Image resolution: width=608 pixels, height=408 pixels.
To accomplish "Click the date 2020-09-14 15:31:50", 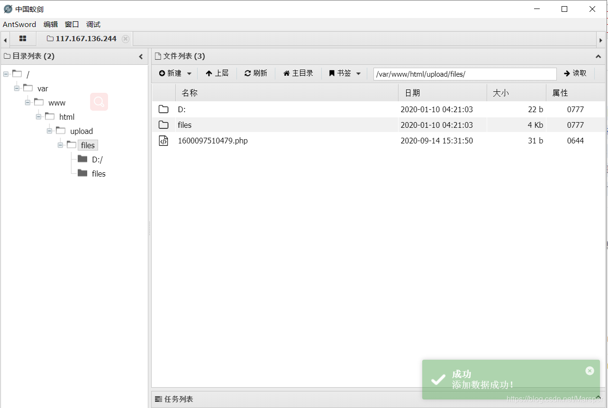I will (437, 141).
